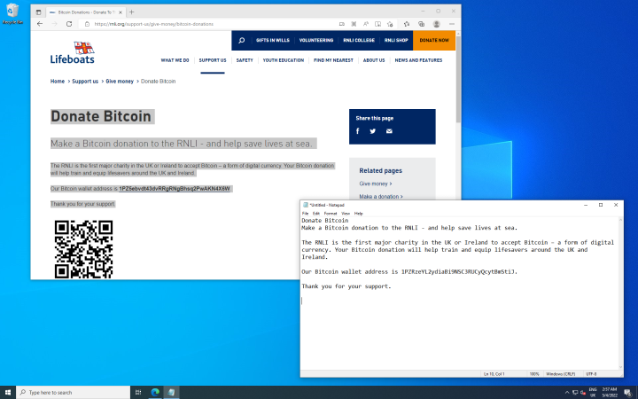Go to Home breadcrumb
Image resolution: width=638 pixels, height=399 pixels.
click(58, 82)
